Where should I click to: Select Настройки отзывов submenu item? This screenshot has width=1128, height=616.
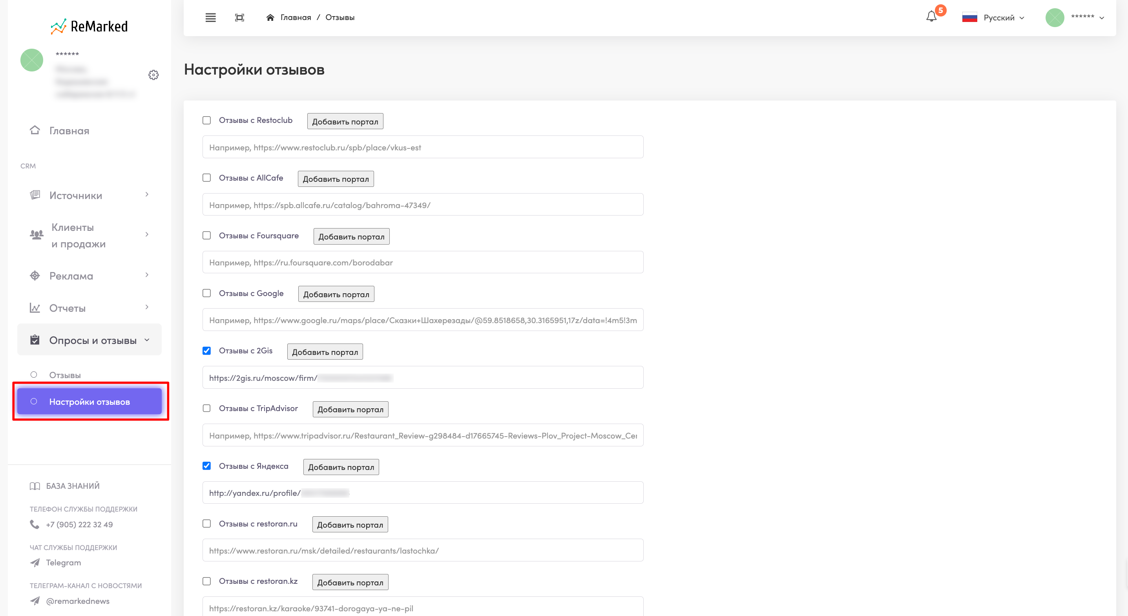pos(89,401)
